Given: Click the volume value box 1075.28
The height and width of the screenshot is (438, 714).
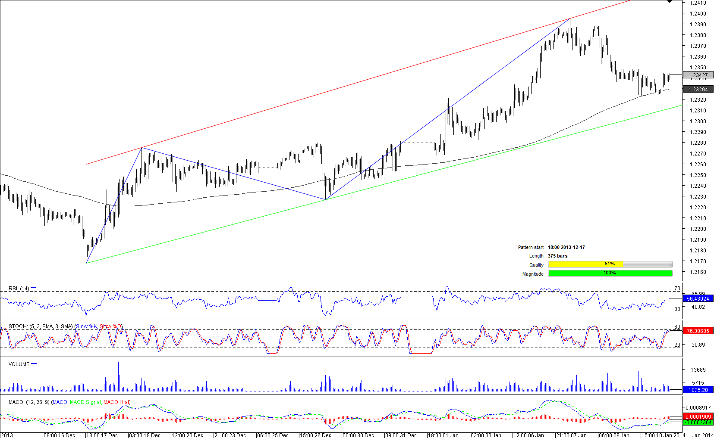Looking at the screenshot, I should [x=698, y=390].
